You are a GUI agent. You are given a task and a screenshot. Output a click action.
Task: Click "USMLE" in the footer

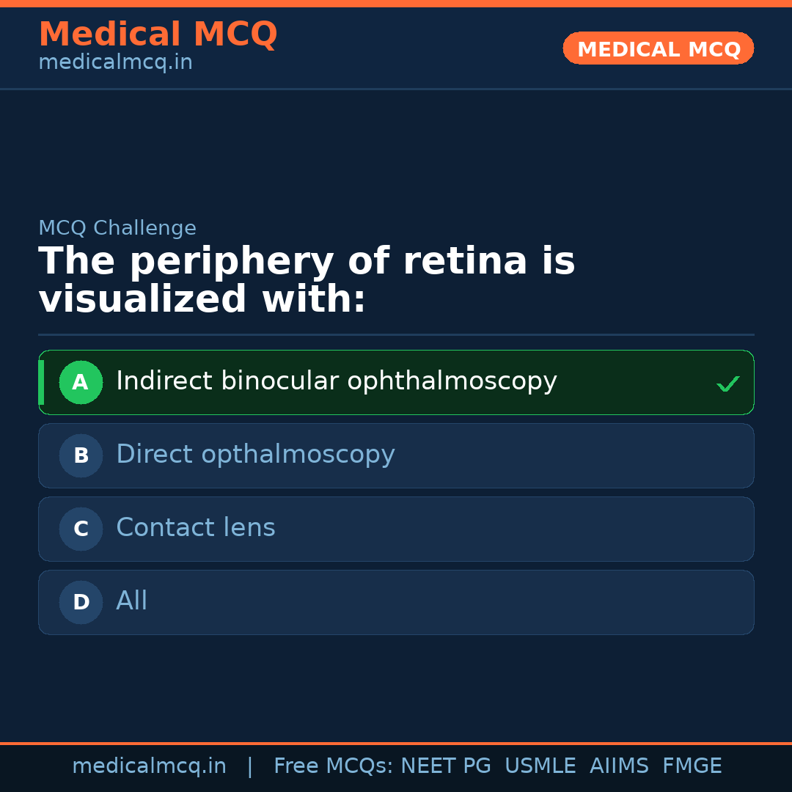click(x=540, y=766)
